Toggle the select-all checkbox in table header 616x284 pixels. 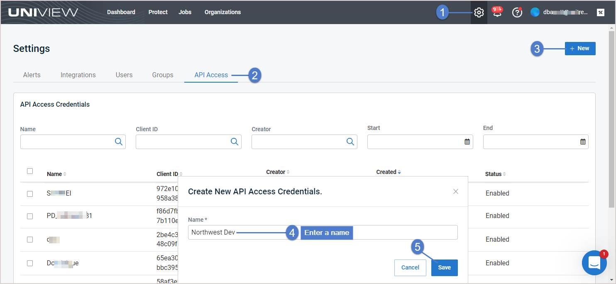click(30, 171)
